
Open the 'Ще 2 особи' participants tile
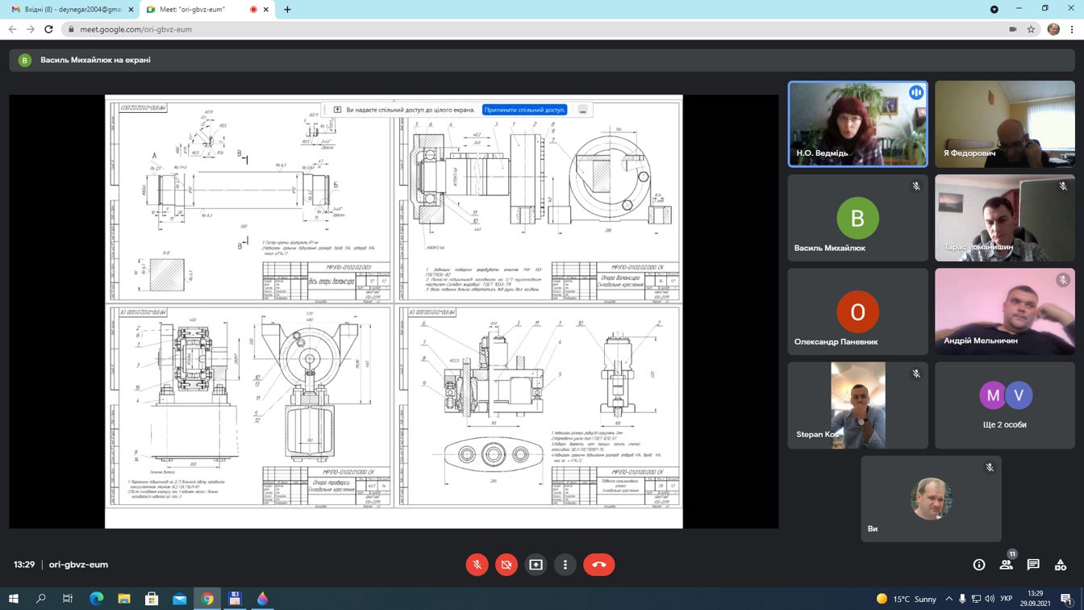pos(1004,404)
